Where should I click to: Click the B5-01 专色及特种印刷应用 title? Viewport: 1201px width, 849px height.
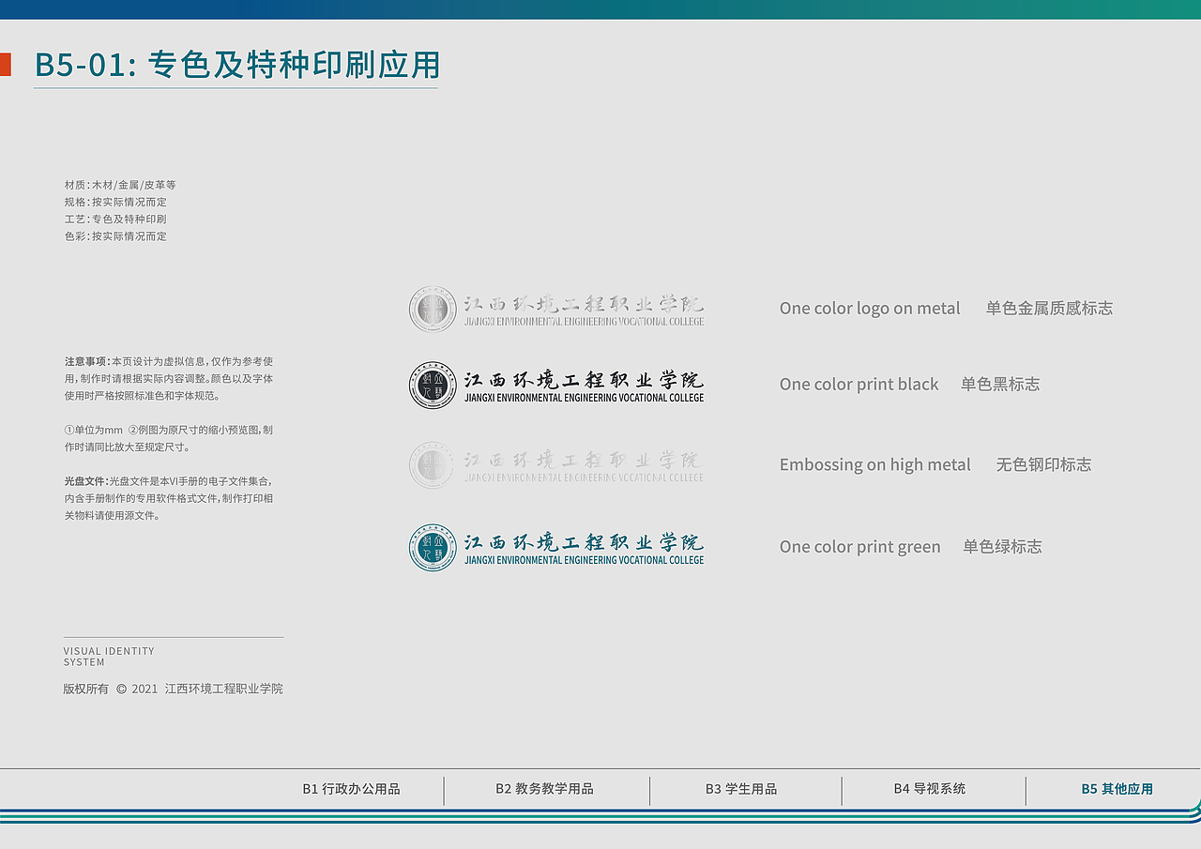point(236,66)
